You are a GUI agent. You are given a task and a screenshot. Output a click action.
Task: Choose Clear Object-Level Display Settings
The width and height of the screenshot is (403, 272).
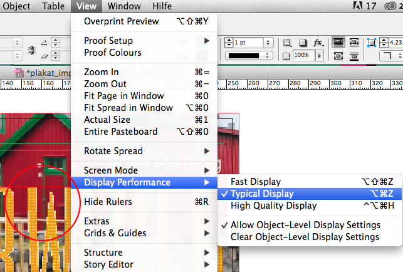coord(305,237)
